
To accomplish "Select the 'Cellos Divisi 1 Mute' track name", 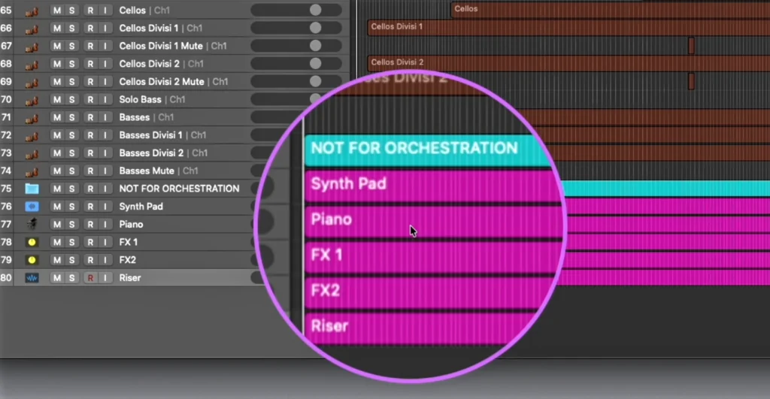I will 161,46.
